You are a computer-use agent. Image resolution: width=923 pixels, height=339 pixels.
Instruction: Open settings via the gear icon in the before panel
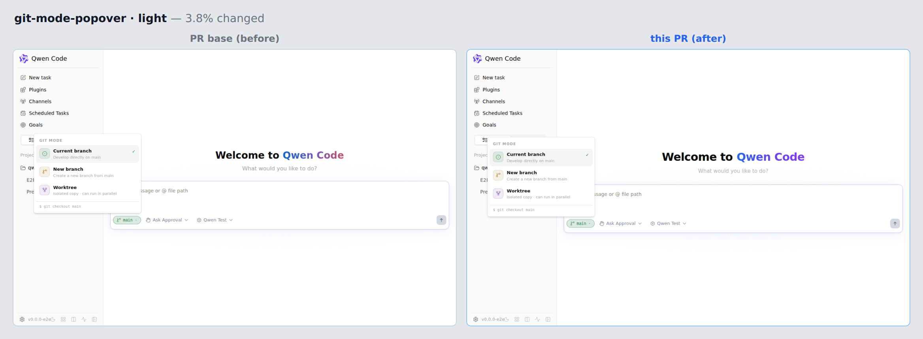(22, 319)
